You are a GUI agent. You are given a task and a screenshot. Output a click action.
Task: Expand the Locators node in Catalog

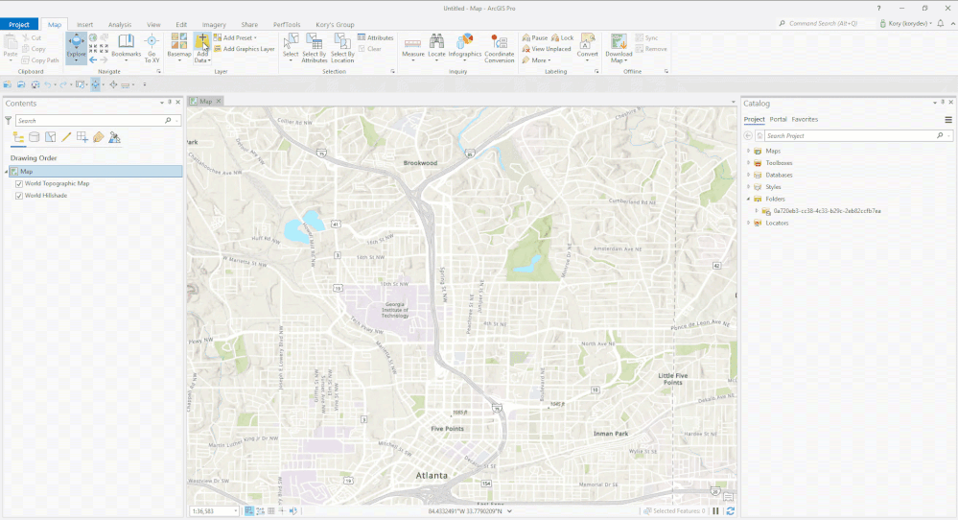click(x=748, y=223)
